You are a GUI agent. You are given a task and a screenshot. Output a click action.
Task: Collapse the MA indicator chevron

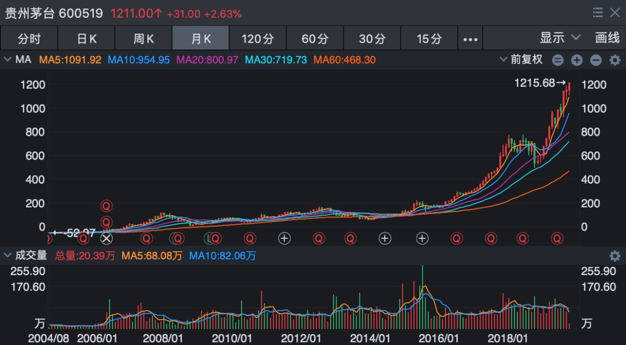tap(7, 60)
